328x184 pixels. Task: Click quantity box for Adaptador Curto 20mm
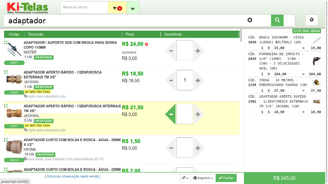pos(185,148)
